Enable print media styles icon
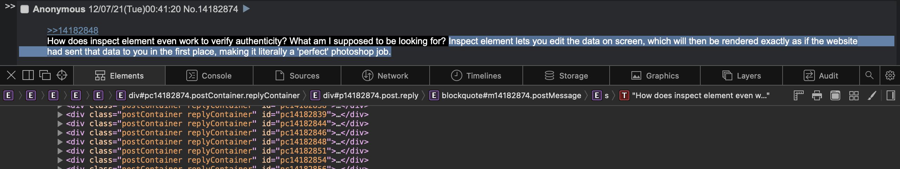 pos(817,95)
